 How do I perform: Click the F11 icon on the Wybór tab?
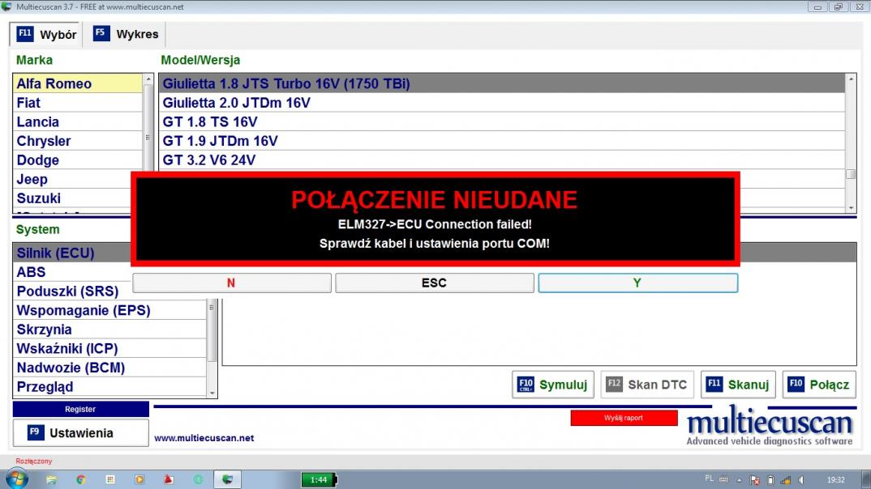pos(25,34)
